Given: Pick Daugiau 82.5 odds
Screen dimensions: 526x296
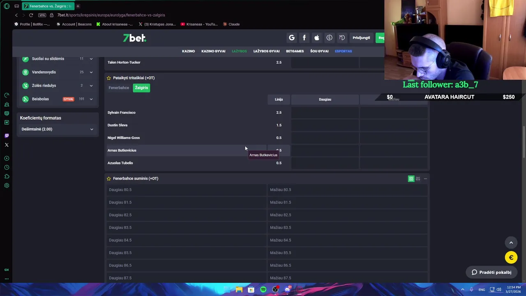Looking at the screenshot, I should [186, 215].
